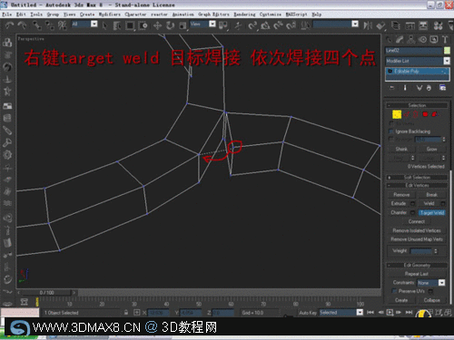
Task: Activate the Unlink Selection tool
Action: click(x=50, y=25)
